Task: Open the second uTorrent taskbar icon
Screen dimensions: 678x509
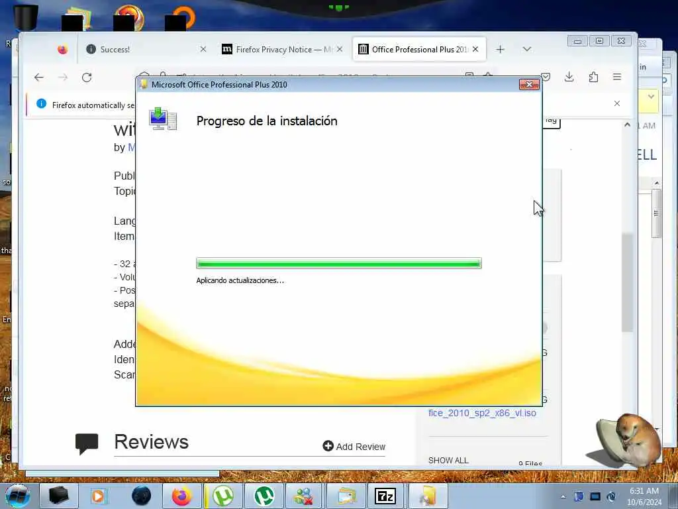Action: 264,496
